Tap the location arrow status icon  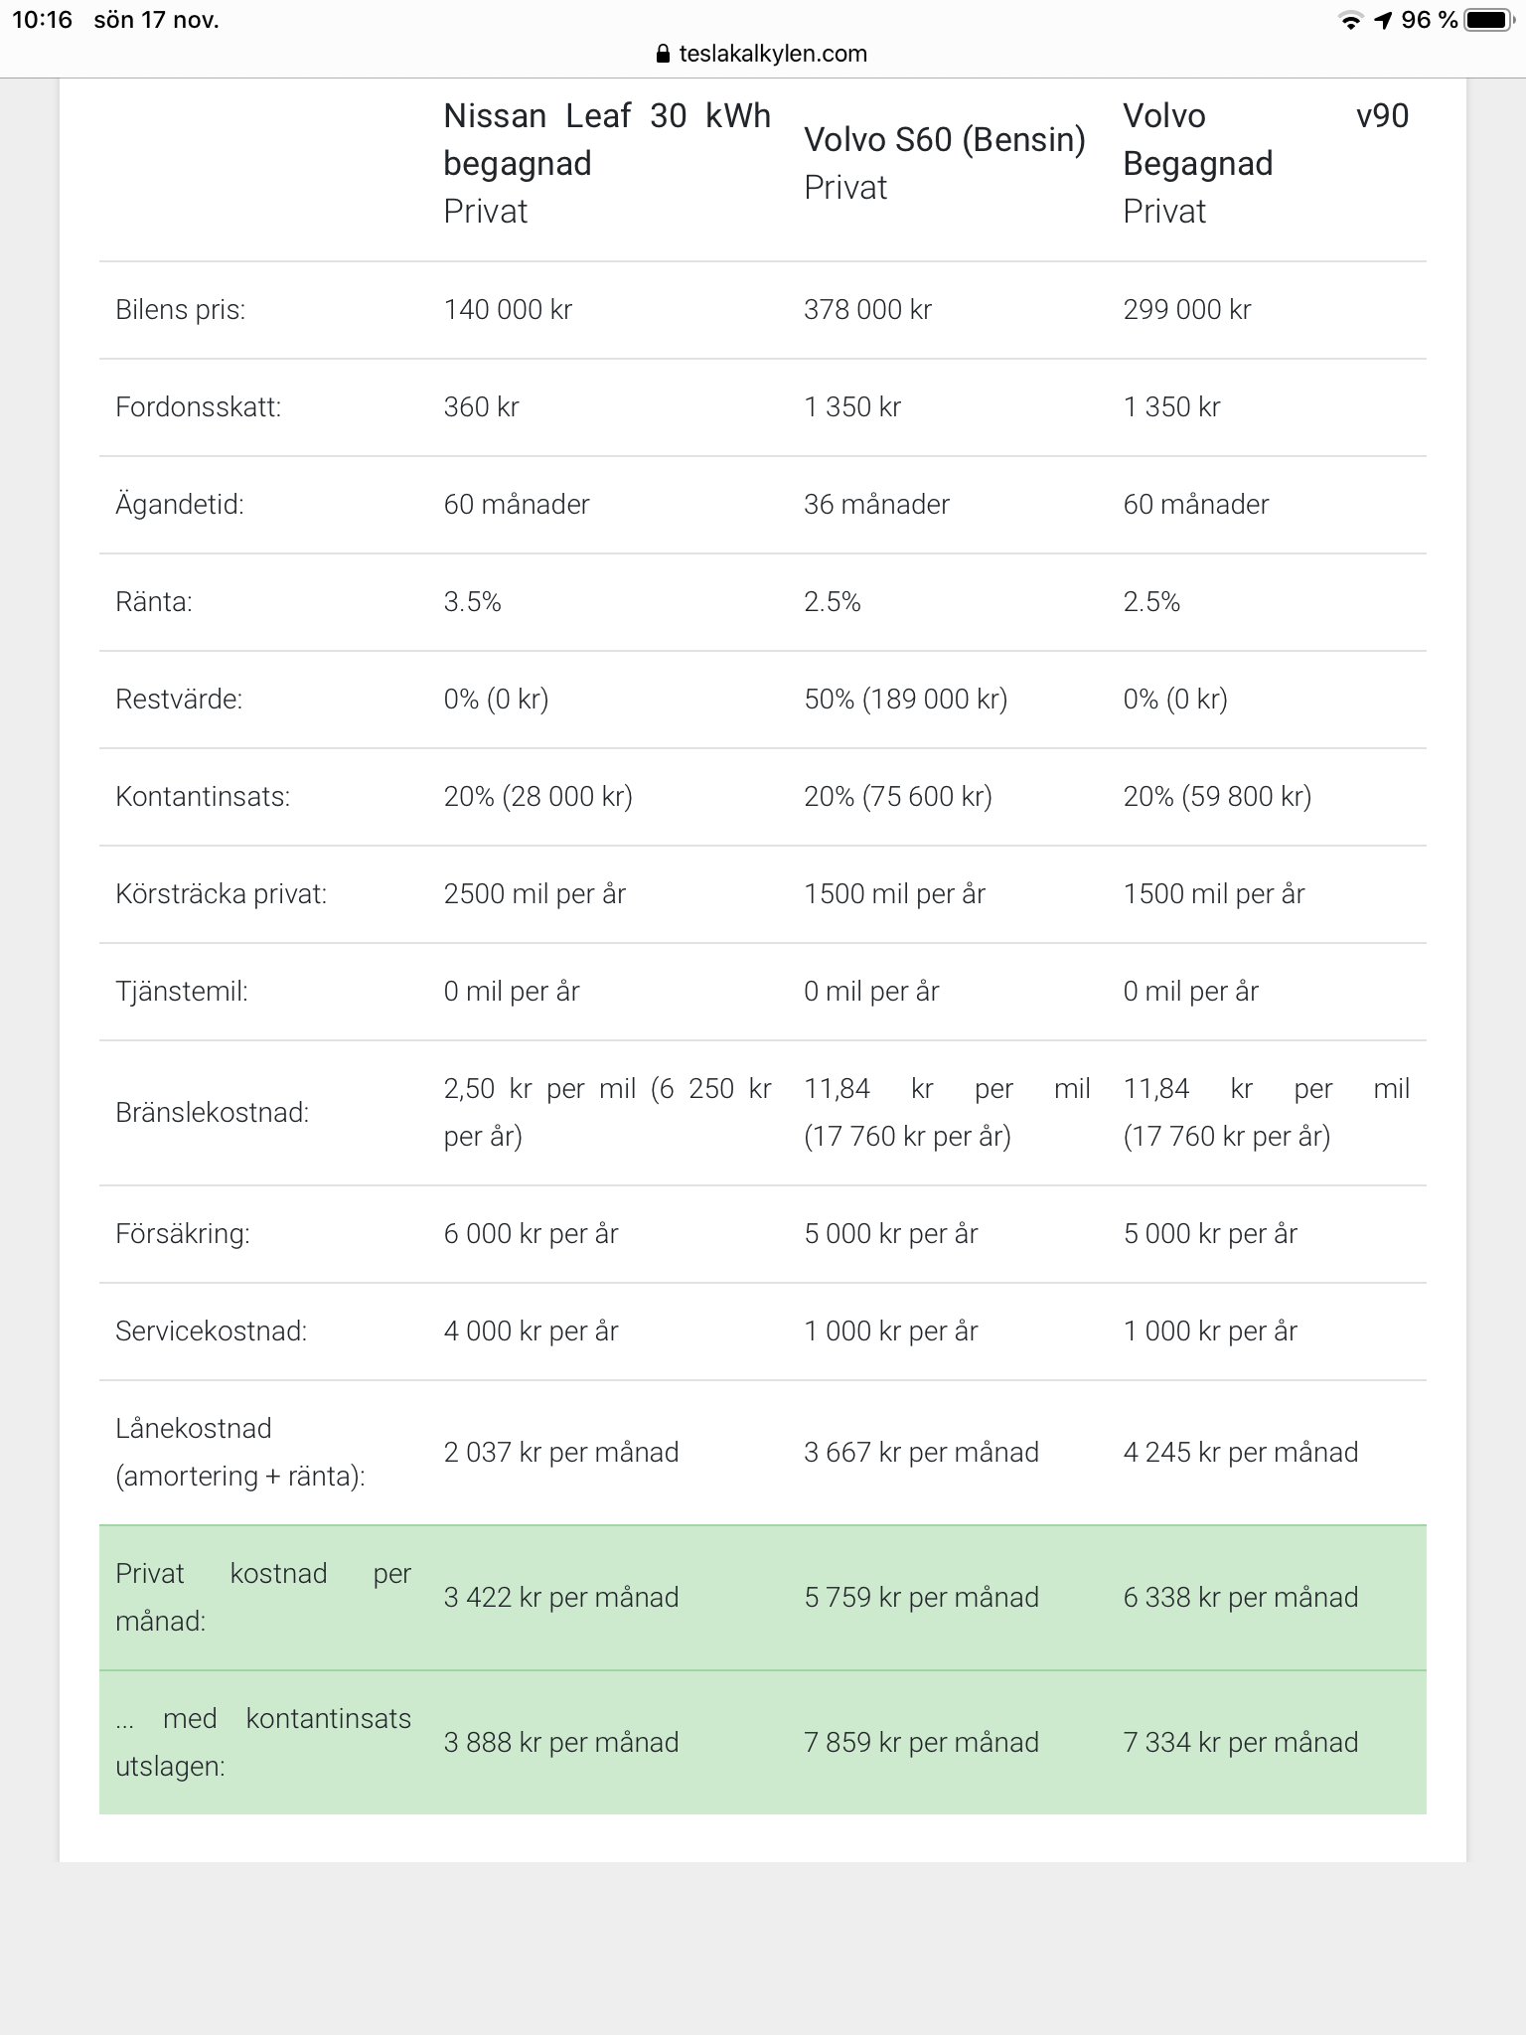click(x=1383, y=20)
